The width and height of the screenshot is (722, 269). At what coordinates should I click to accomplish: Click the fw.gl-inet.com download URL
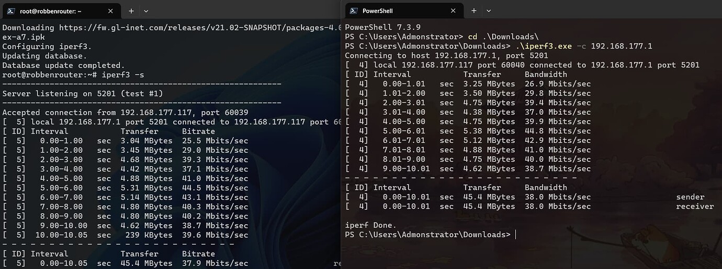pos(200,28)
